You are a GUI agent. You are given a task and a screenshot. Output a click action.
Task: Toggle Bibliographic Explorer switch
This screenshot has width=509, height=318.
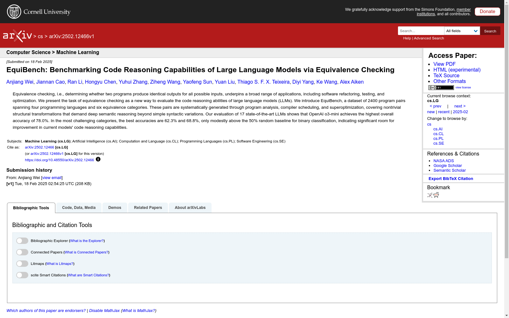pos(22,241)
